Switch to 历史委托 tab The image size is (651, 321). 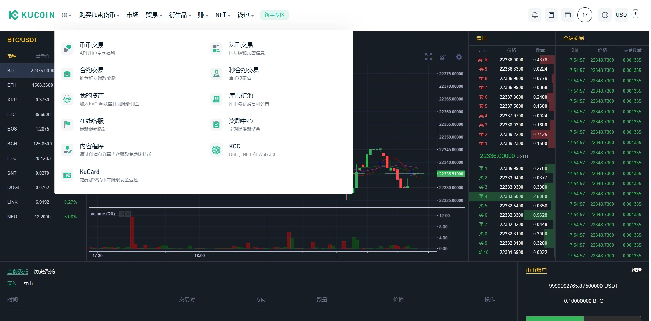point(44,271)
